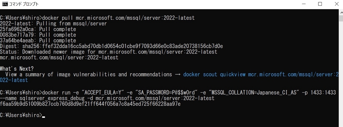The width and height of the screenshot is (343, 127).
Task: Click the scrollbar track below the thumb
Action: coord(340,72)
